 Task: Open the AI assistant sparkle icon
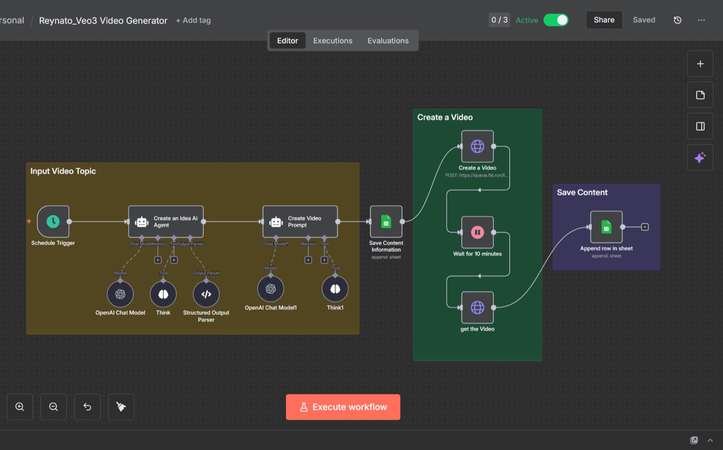pyautogui.click(x=700, y=157)
